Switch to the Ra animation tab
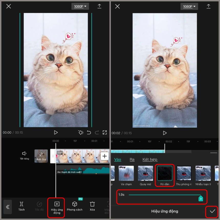Screen dimensions: 220x220 [132, 159]
